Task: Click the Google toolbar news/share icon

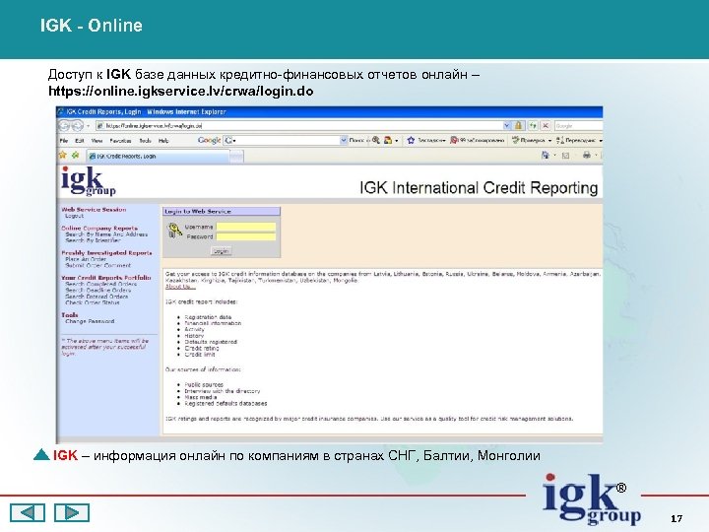Action: 388,140
